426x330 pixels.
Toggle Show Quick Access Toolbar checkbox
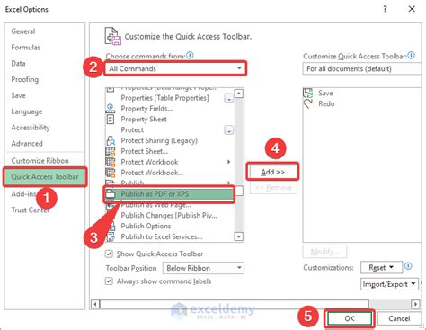[x=109, y=254]
